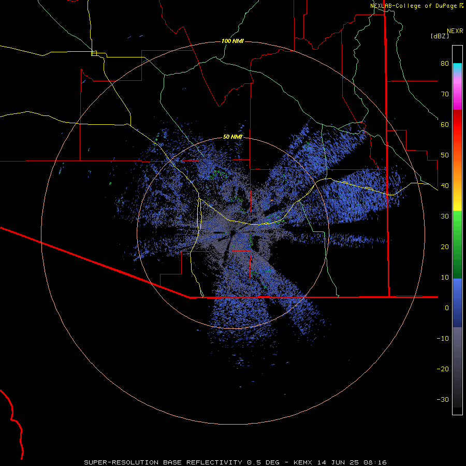The height and width of the screenshot is (466, 466).
Task: Click the 14 JUN 25 08:16 timestamp
Action: click(x=352, y=462)
